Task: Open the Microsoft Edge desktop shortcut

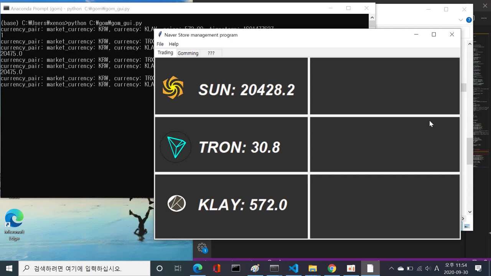Action: [x=14, y=225]
